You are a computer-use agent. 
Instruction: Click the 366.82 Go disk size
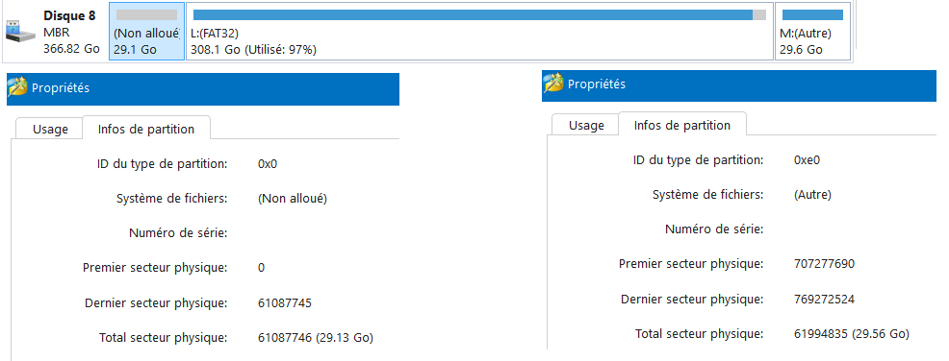[x=71, y=49]
